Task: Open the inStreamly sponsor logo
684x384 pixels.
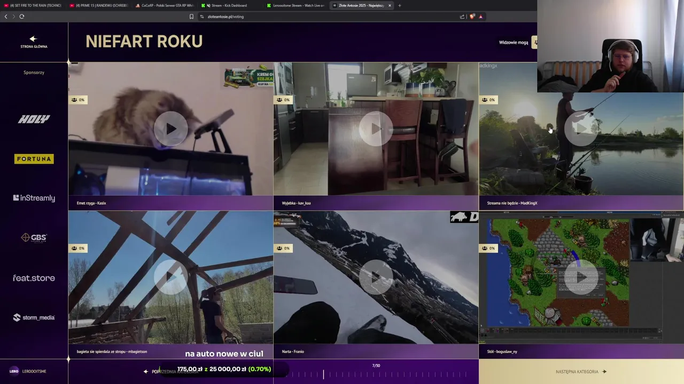Action: click(34, 198)
